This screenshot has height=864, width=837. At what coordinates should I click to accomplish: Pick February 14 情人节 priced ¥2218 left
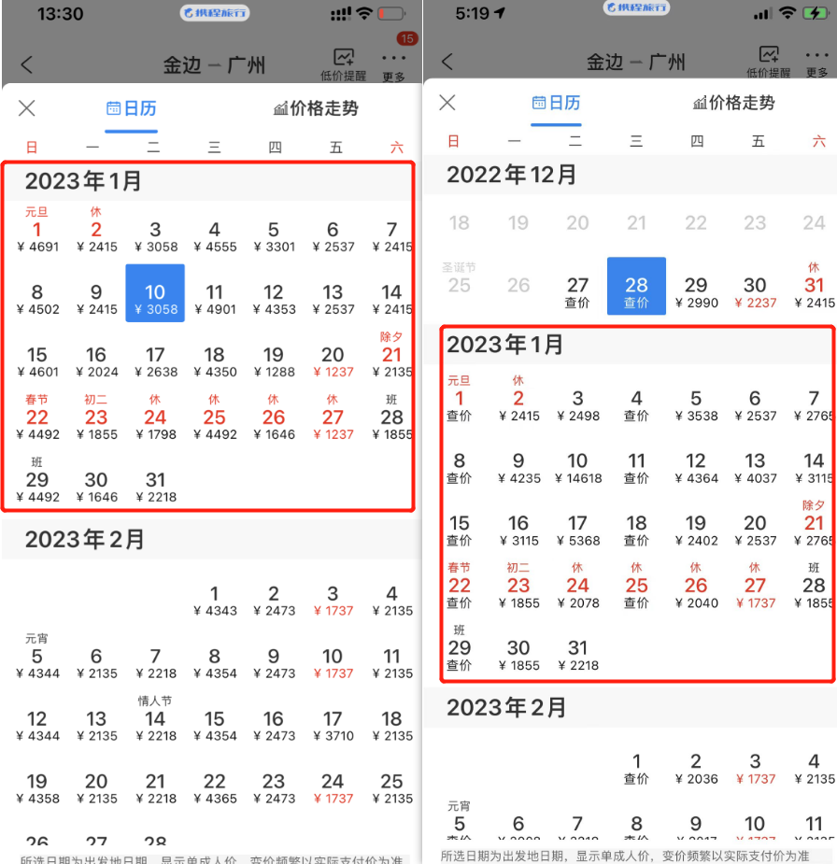[x=155, y=719]
